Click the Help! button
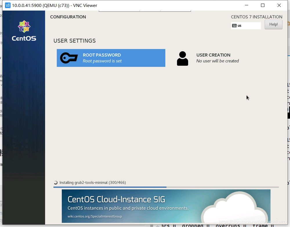 tap(273, 24)
